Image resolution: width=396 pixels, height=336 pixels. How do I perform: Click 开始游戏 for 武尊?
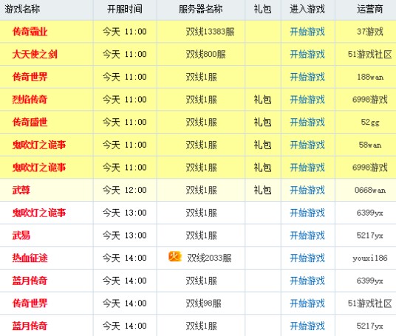[x=307, y=190]
